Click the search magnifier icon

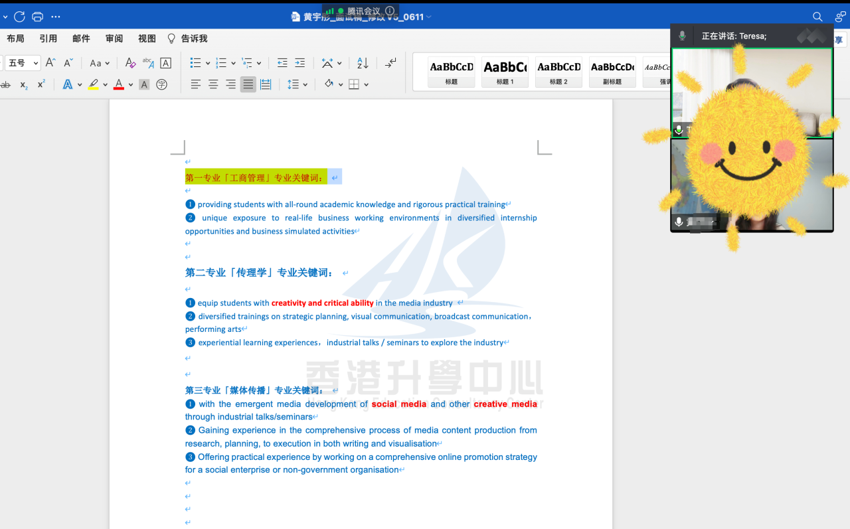click(817, 17)
